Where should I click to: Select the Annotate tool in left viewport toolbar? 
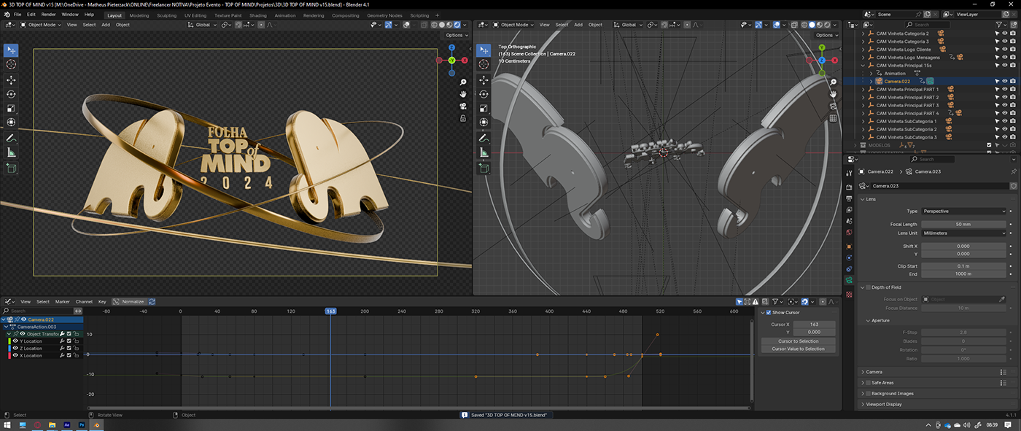[x=11, y=138]
